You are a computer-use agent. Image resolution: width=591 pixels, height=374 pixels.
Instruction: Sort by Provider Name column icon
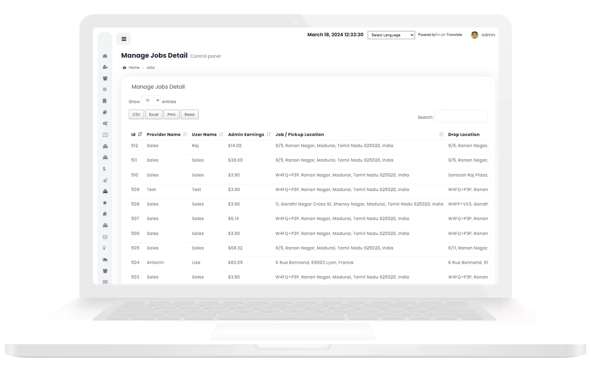click(x=185, y=134)
